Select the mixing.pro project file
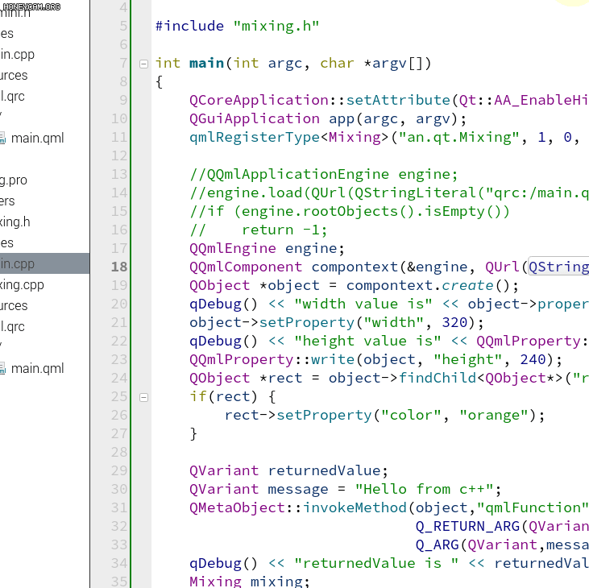 [x=14, y=180]
